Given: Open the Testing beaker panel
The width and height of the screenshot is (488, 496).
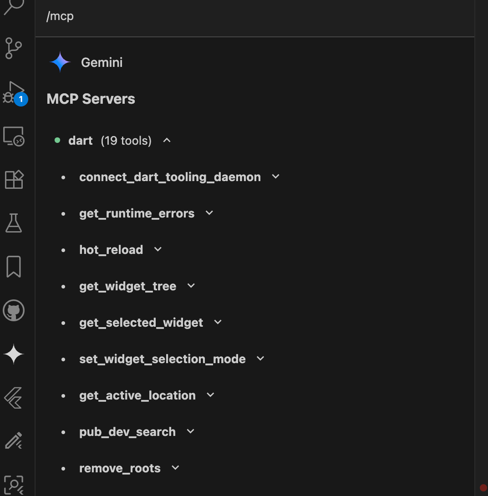Looking at the screenshot, I should [x=13, y=223].
